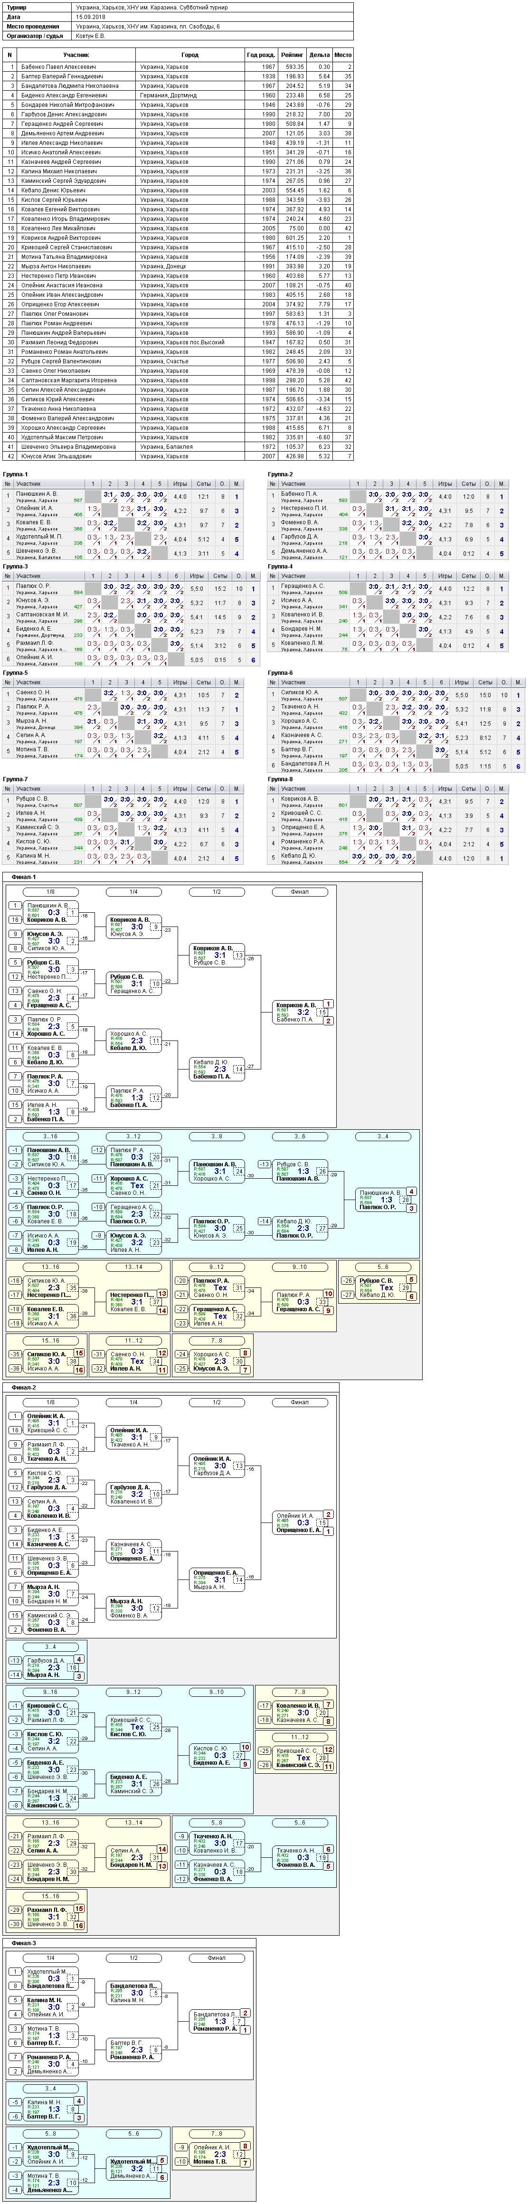530x2204 pixels.
Task: Select organizer name Ковтун Е.В.
Action: click(91, 36)
